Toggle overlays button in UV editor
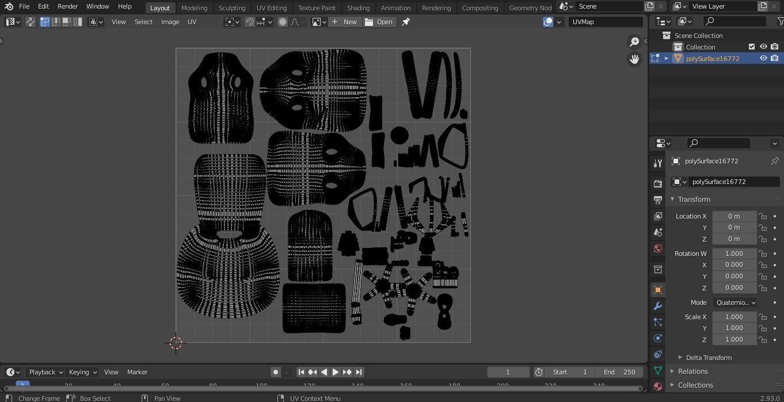 point(548,22)
